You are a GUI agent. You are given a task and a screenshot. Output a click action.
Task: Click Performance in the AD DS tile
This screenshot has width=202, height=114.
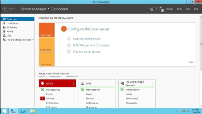coord(52,103)
